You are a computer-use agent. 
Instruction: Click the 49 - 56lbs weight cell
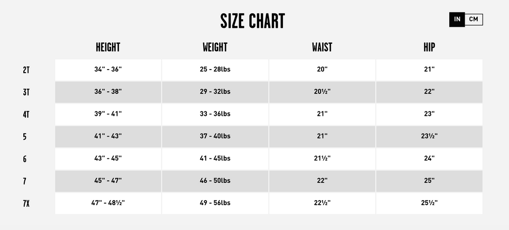(215, 203)
